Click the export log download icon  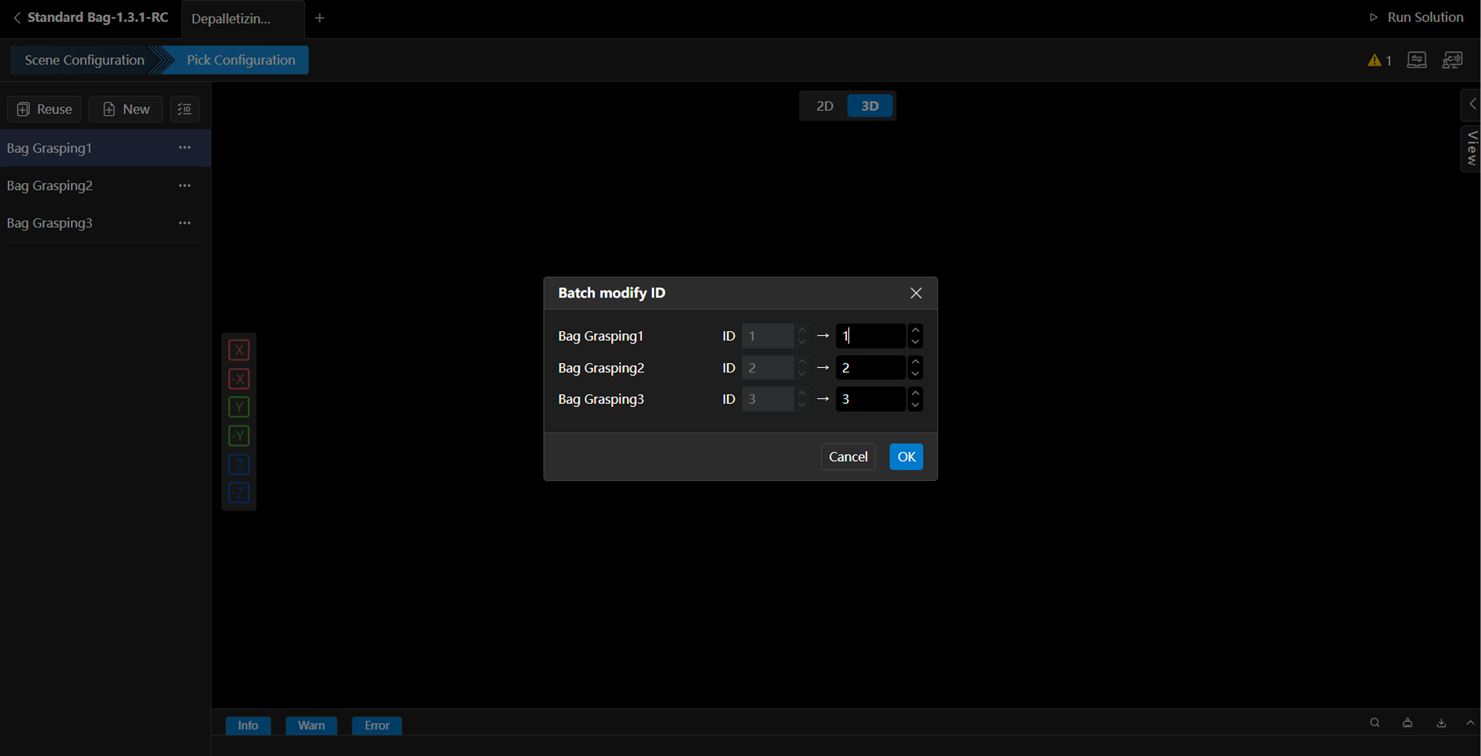(x=1441, y=723)
